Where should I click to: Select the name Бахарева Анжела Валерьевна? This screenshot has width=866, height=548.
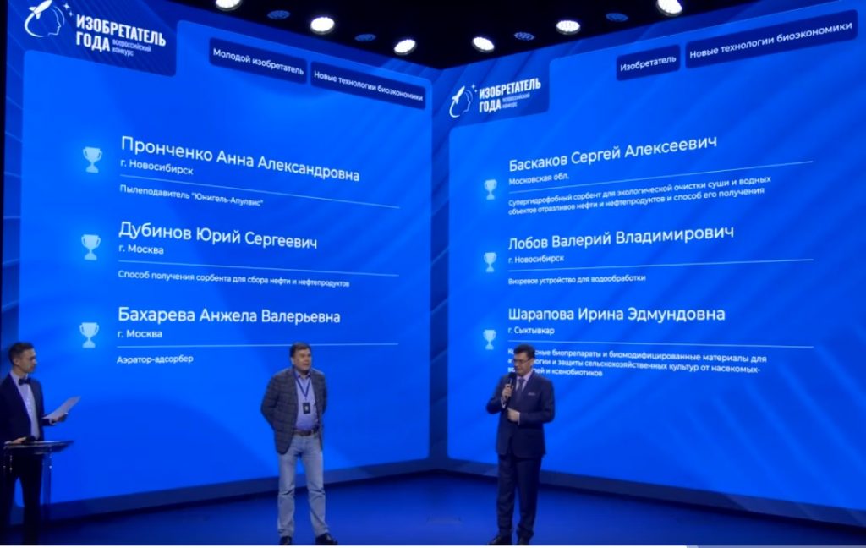pos(229,316)
